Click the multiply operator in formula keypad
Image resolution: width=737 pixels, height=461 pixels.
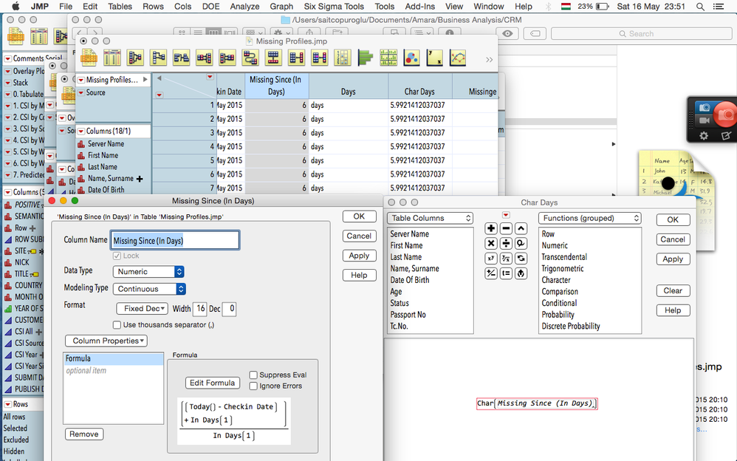pyautogui.click(x=490, y=243)
